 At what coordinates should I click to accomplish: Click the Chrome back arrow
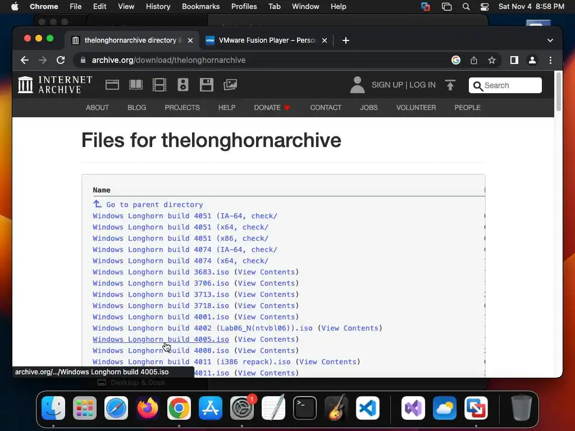coord(25,60)
